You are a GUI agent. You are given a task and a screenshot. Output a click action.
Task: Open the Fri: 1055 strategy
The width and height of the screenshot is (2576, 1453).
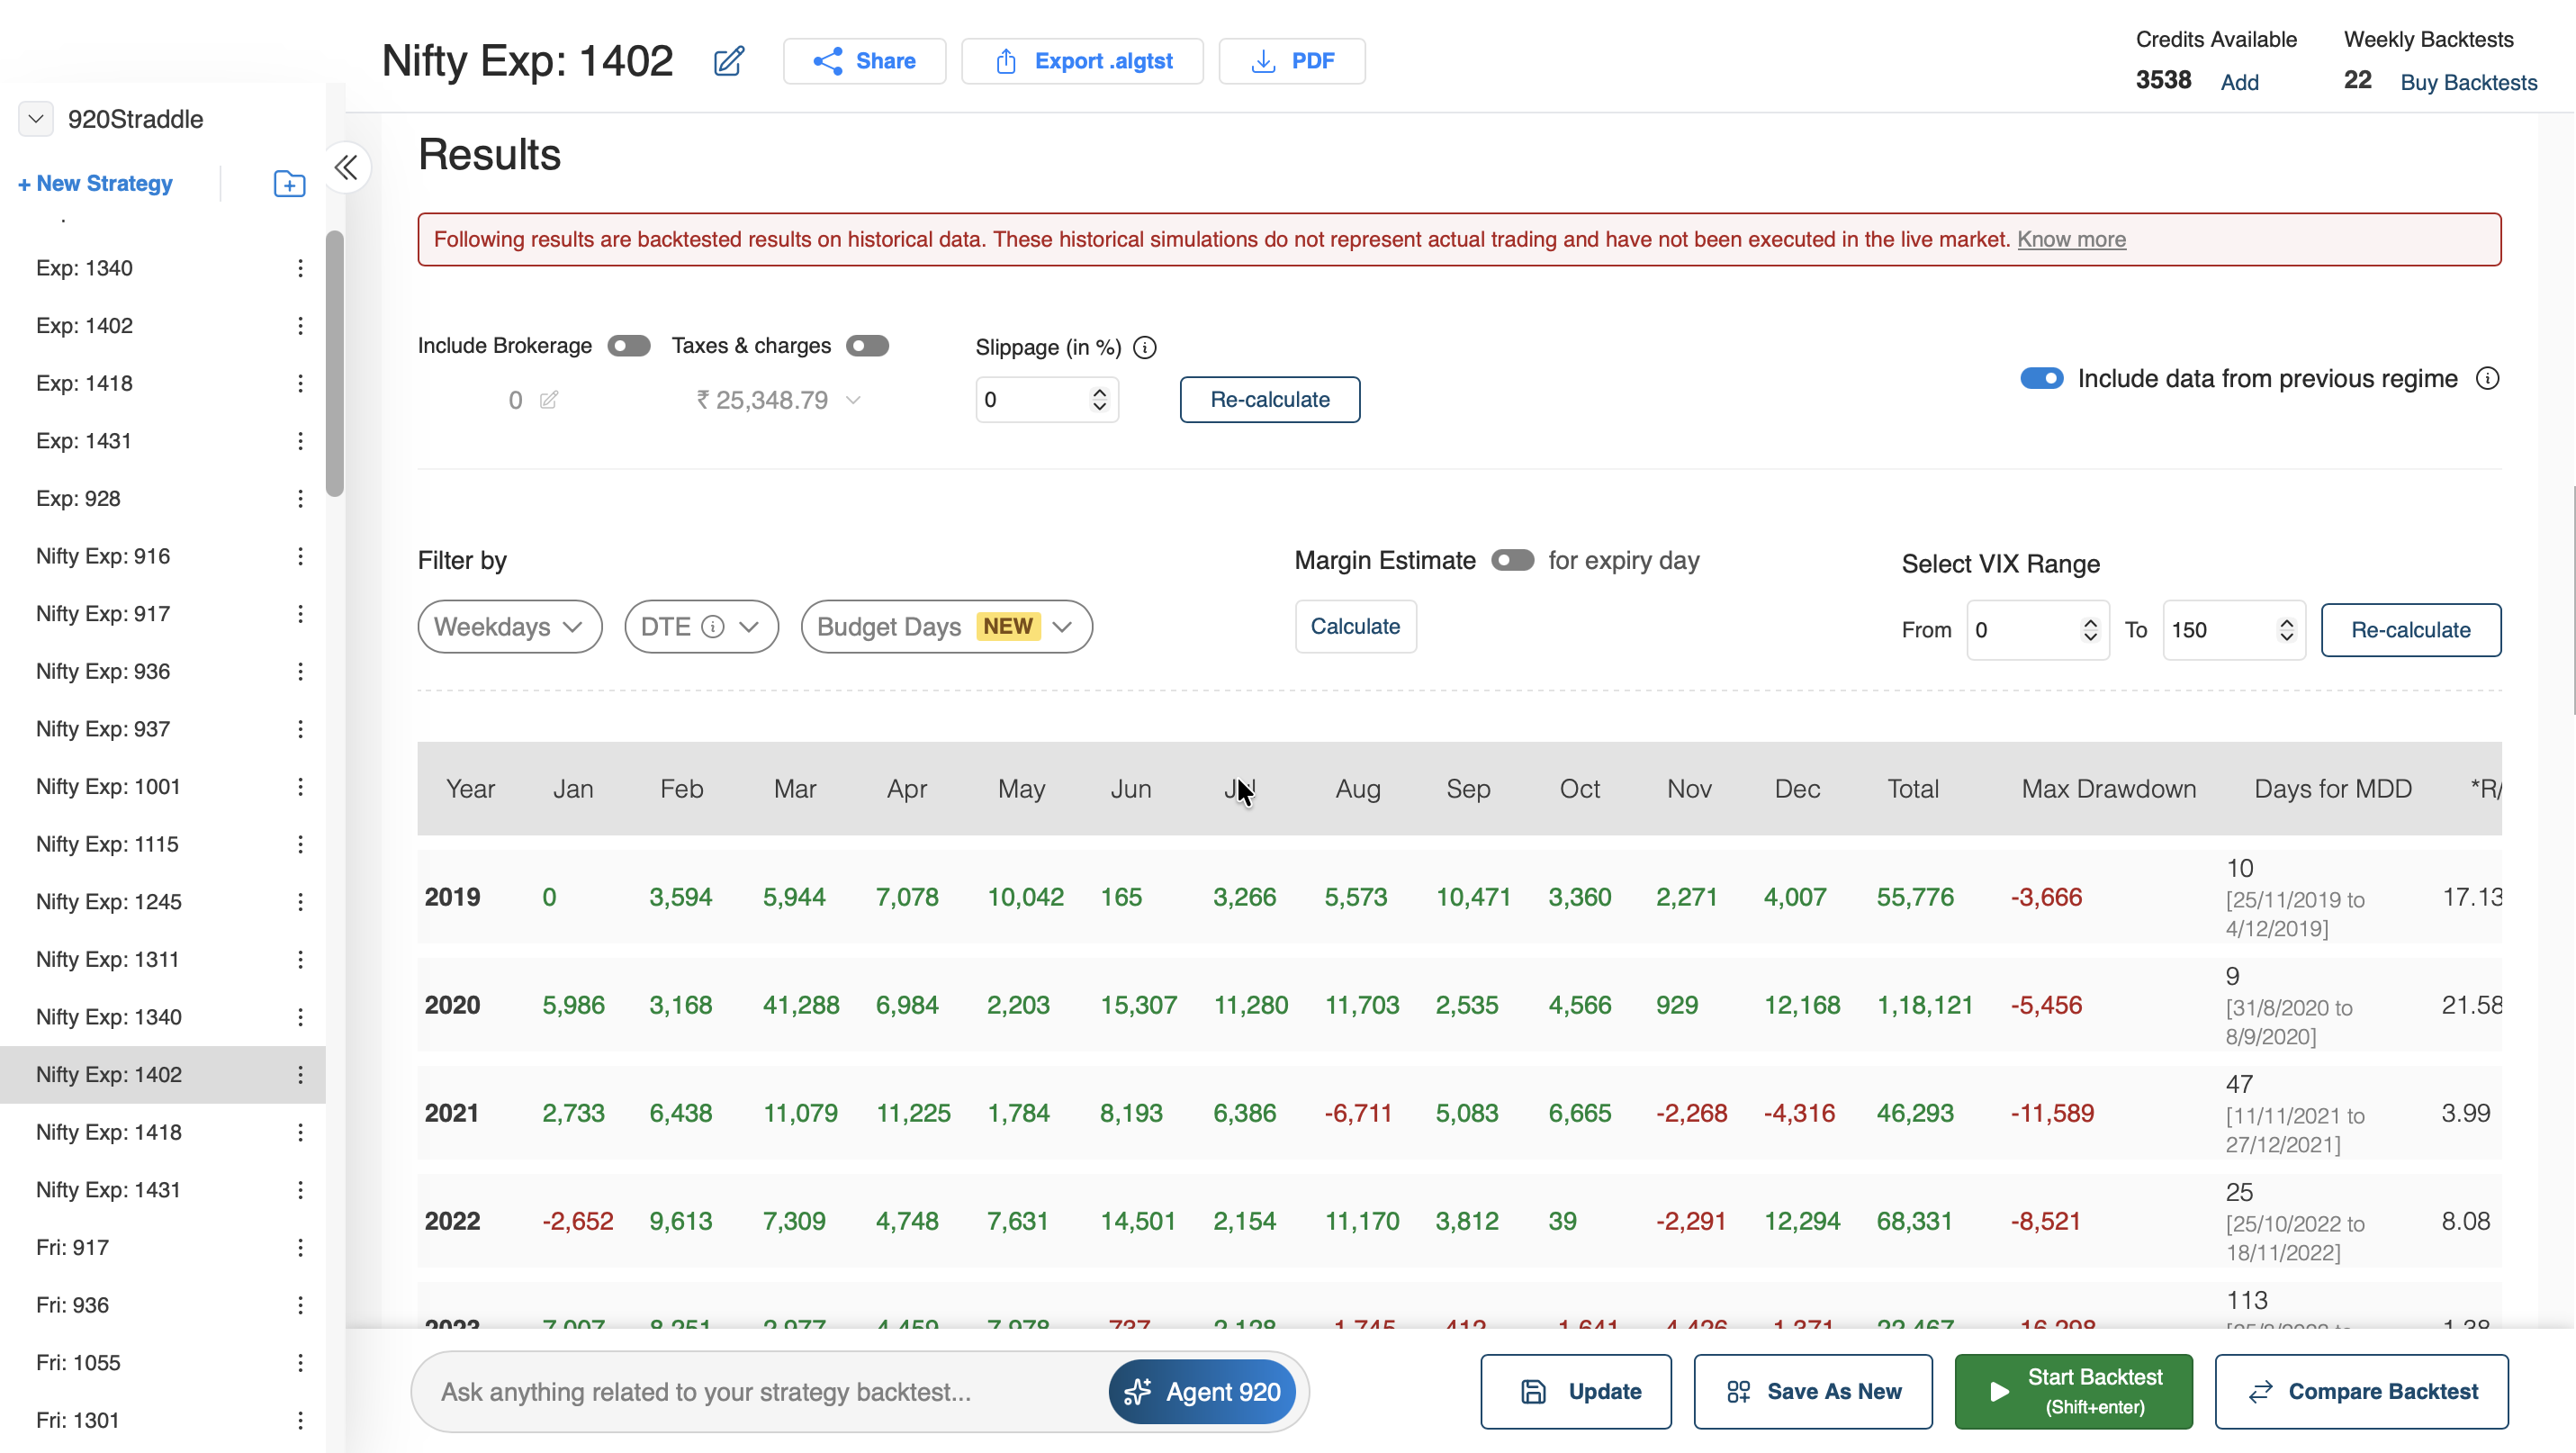tap(78, 1363)
